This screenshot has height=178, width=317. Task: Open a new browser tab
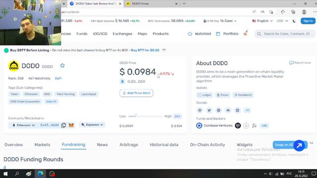point(184,3)
